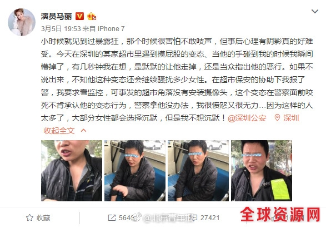Click the 收藏 button label
The image size is (326, 228).
coord(43,218)
